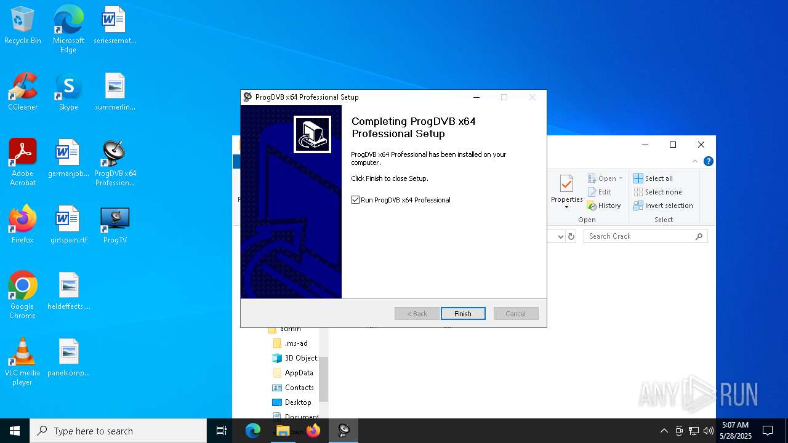Viewport: 788px width, 443px height.
Task: Open Edge from the taskbar
Action: click(x=253, y=431)
